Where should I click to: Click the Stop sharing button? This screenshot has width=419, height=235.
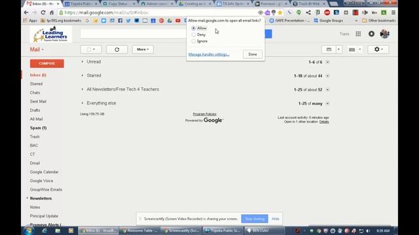click(x=255, y=219)
